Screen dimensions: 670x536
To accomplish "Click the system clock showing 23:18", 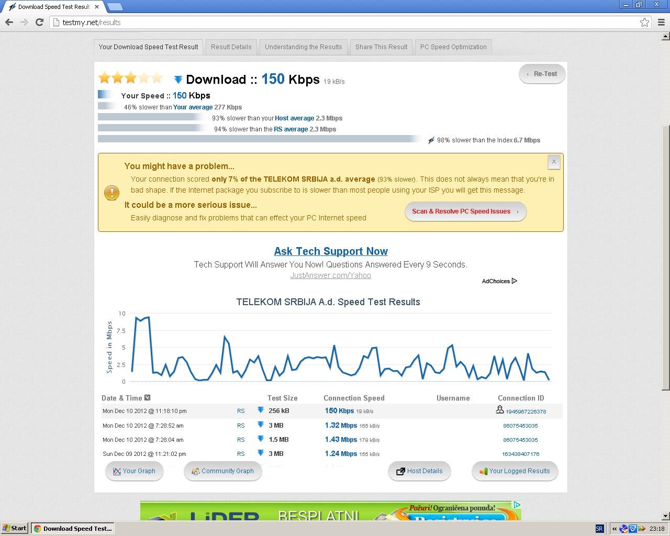I will 657,529.
